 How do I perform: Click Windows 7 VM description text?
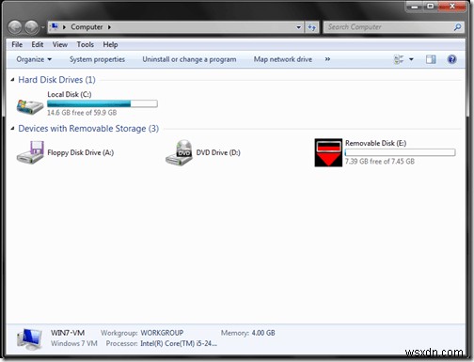tap(74, 343)
